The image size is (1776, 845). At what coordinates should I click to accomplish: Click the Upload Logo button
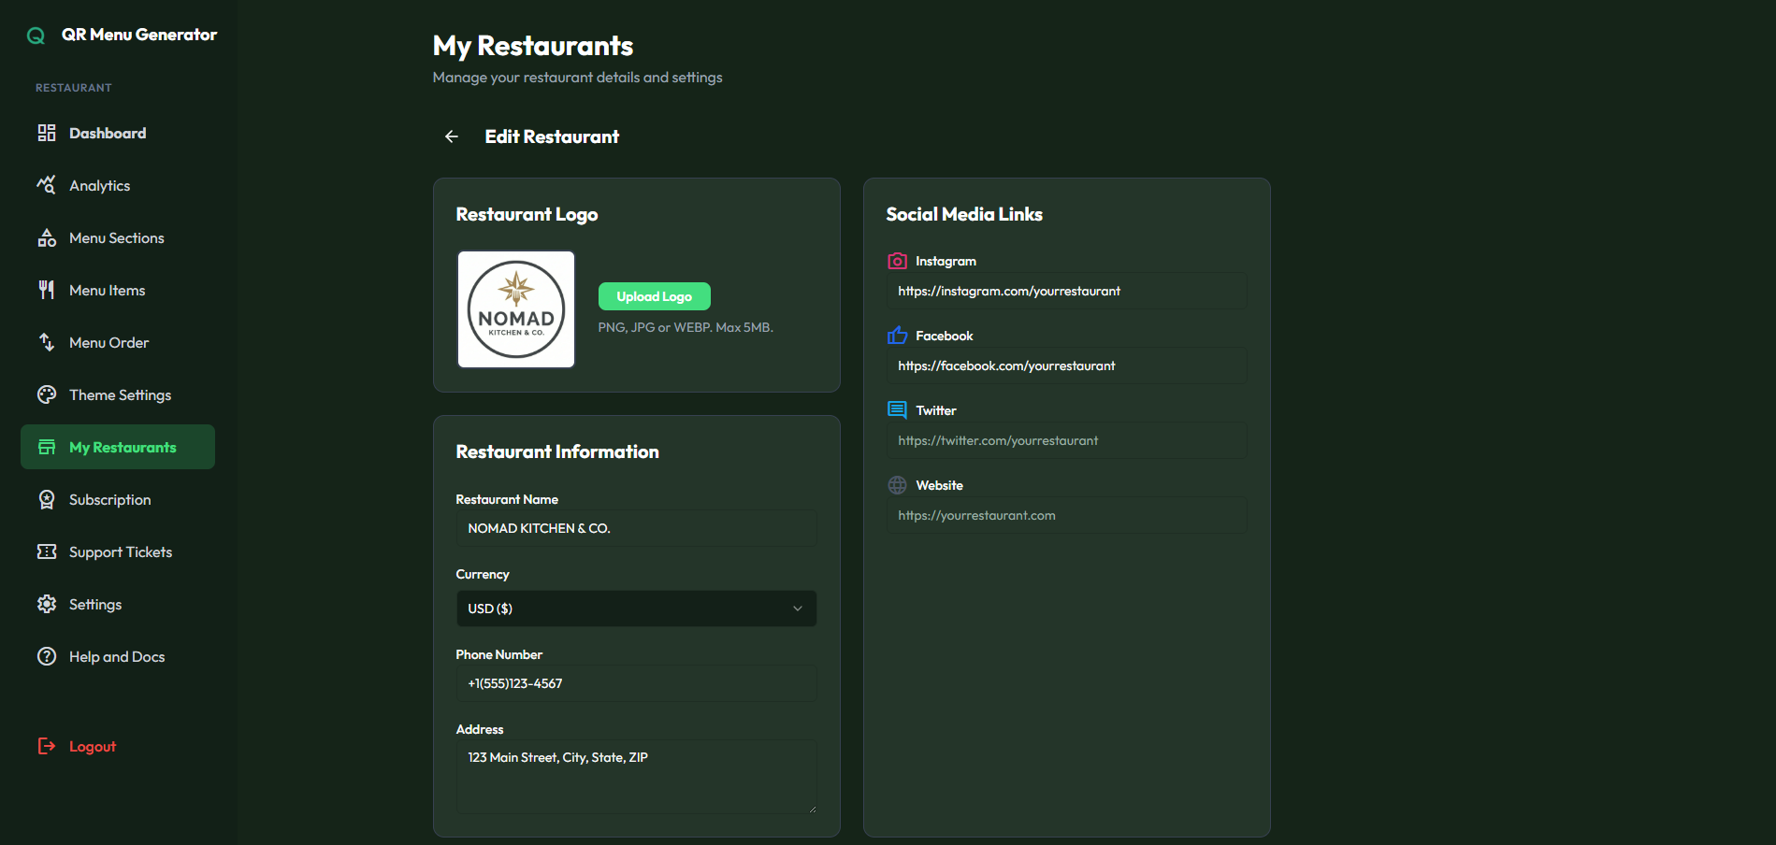pyautogui.click(x=654, y=295)
